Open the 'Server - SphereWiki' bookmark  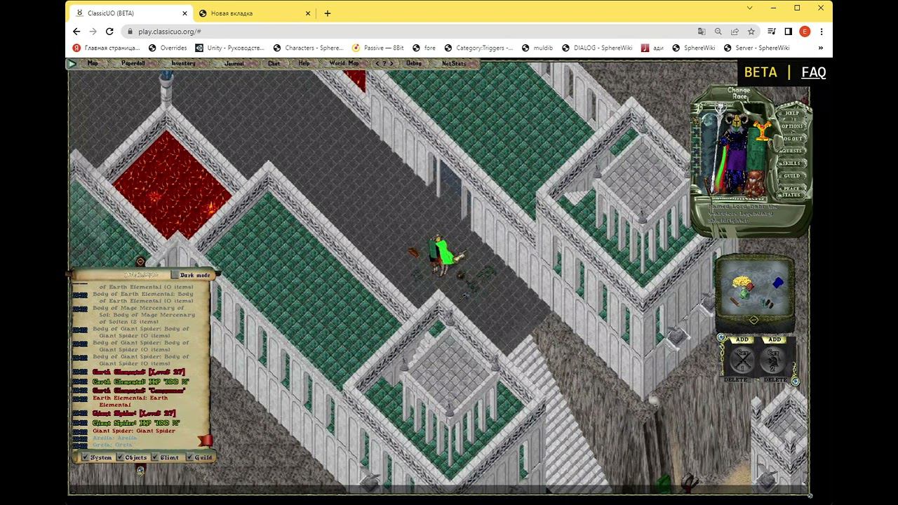(756, 48)
